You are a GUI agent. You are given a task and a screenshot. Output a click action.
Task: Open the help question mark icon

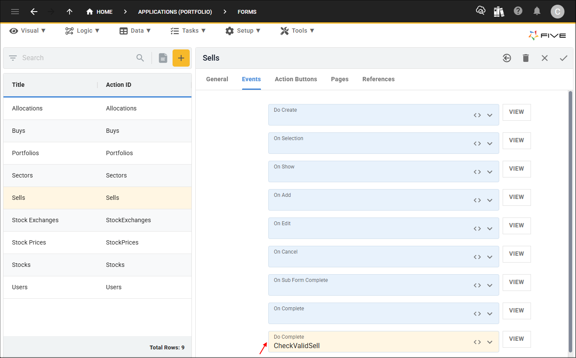point(518,11)
